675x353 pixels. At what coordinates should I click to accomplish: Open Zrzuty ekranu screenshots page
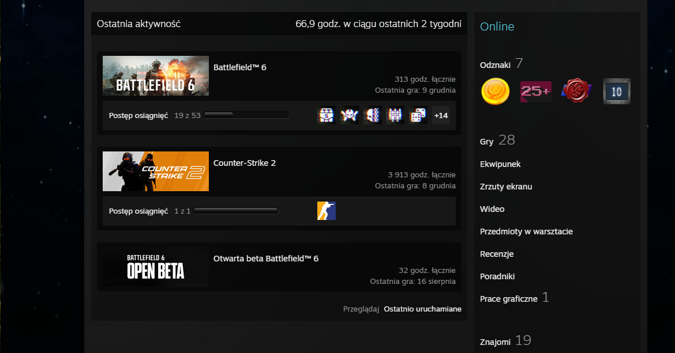(506, 187)
